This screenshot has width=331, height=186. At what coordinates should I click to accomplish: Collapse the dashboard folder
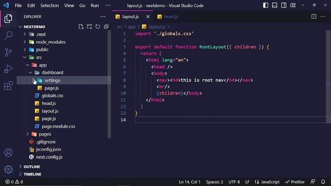point(31,72)
